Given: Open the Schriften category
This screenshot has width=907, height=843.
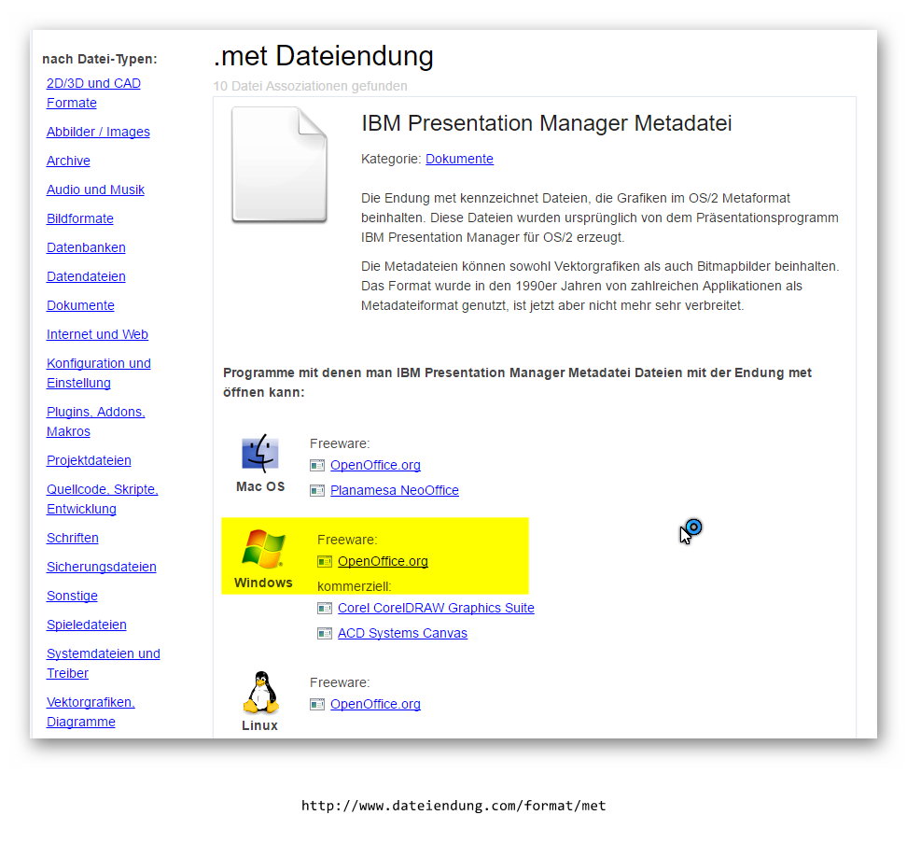Looking at the screenshot, I should (72, 538).
